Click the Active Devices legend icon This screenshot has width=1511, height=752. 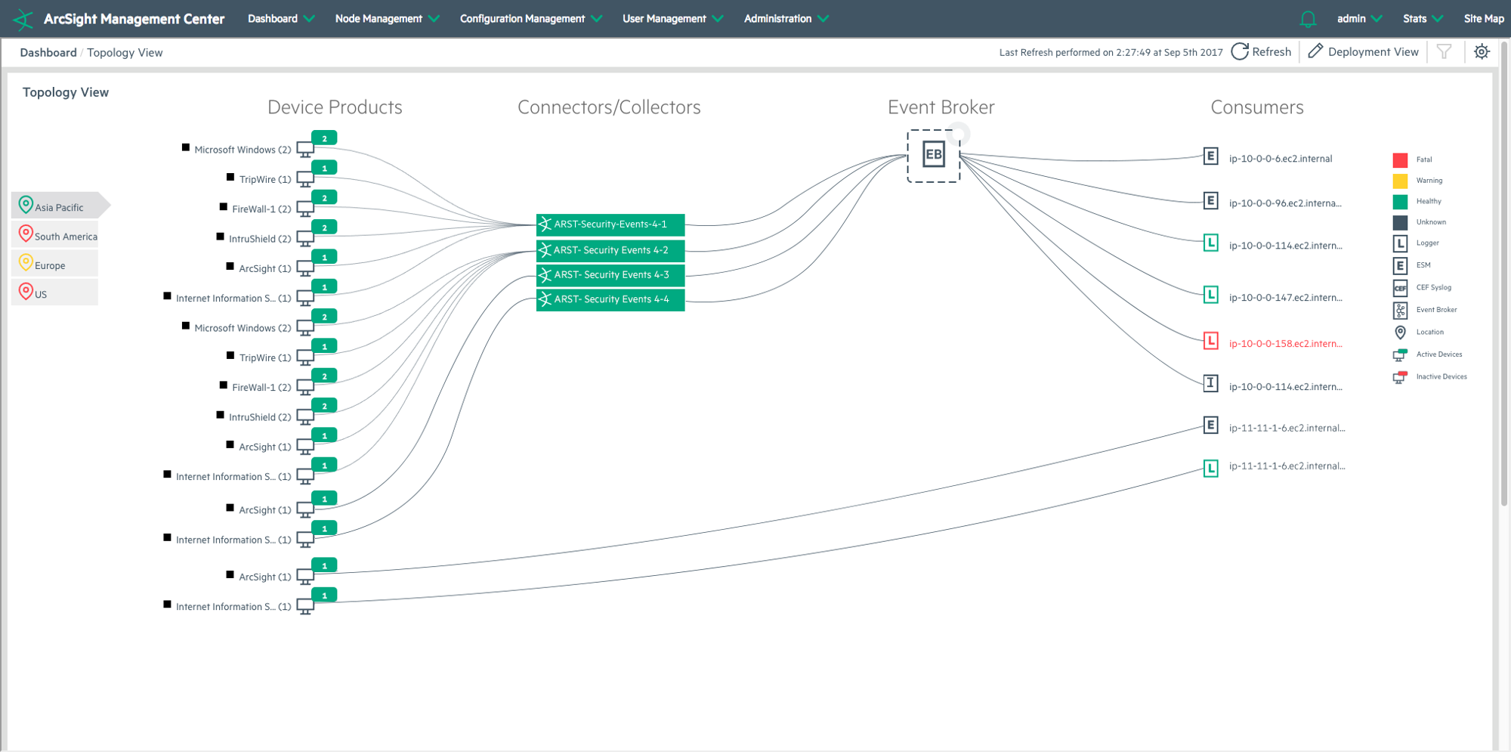[1400, 354]
